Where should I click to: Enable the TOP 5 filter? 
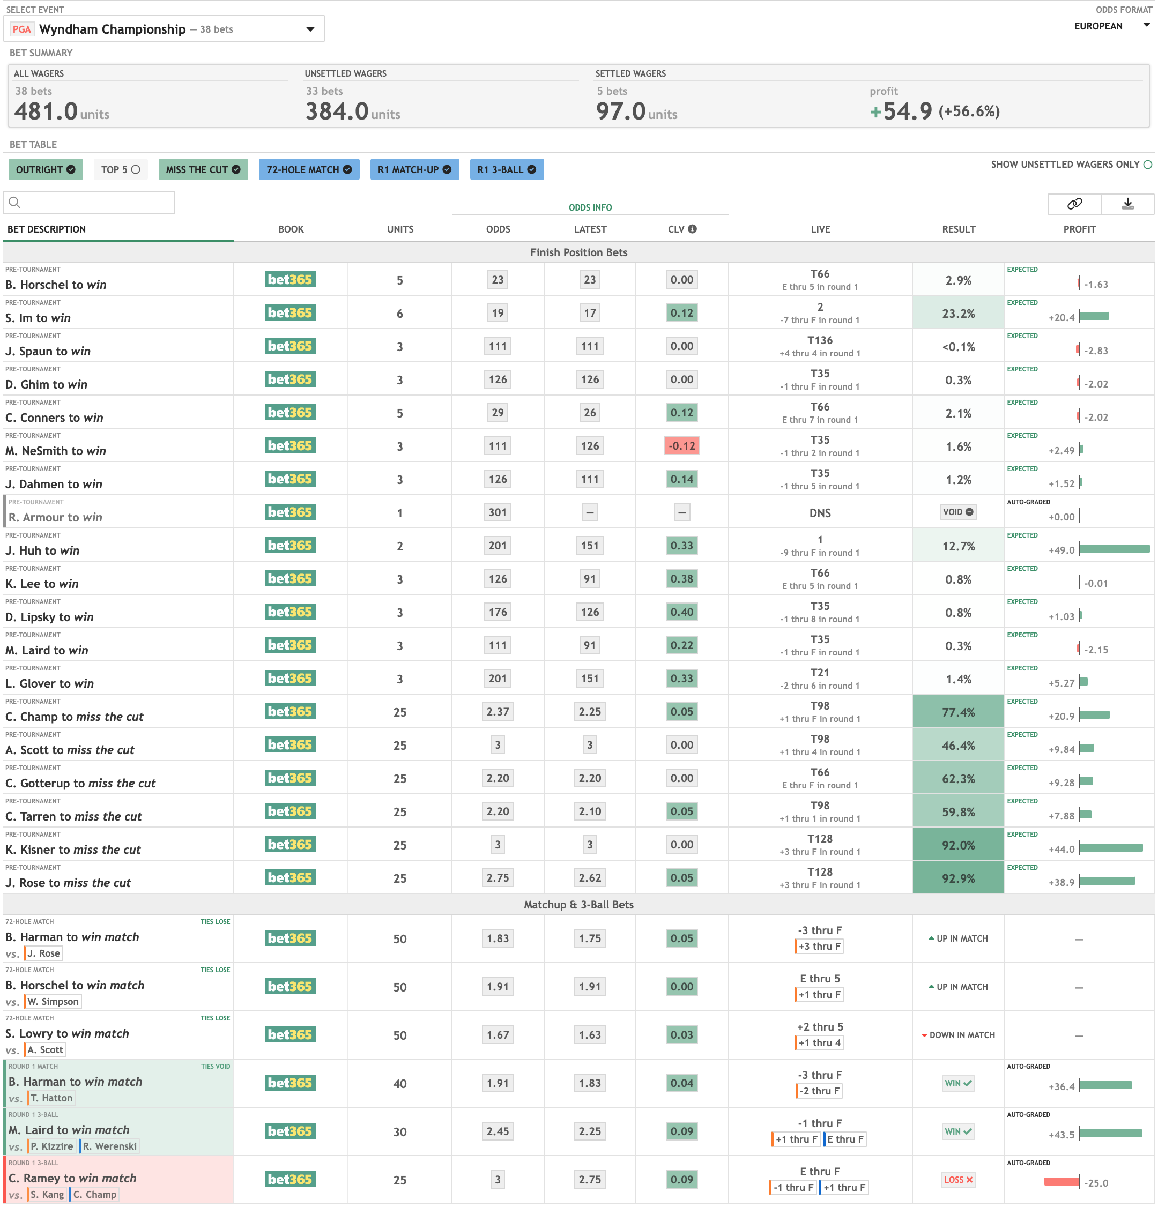click(121, 169)
